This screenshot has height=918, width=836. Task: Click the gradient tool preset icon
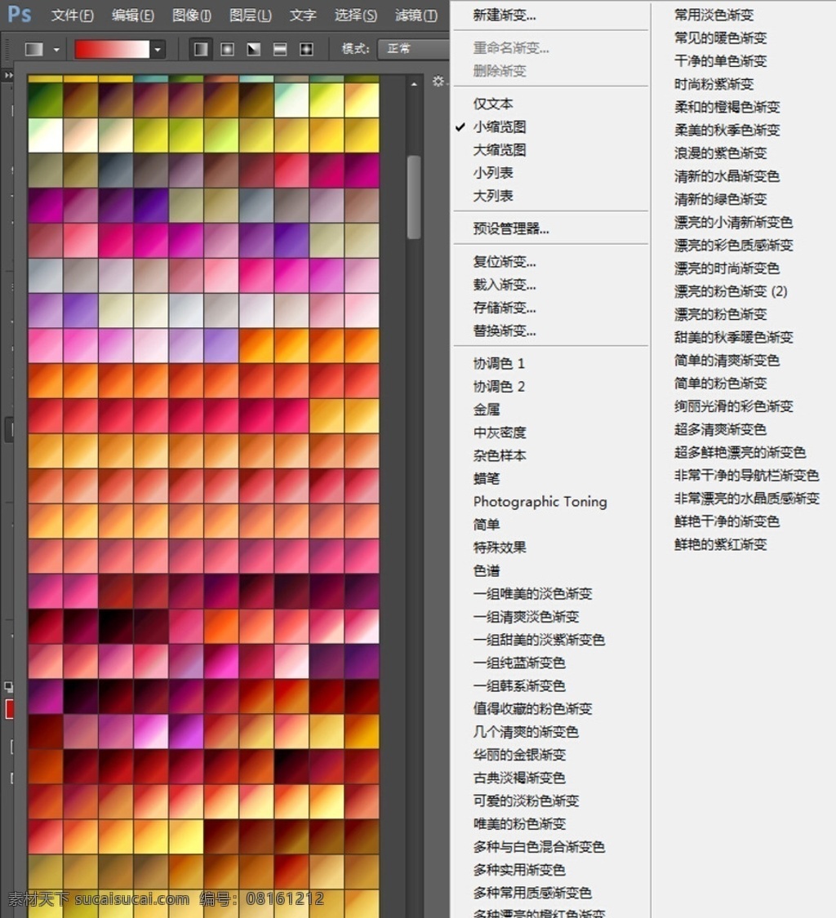[34, 49]
